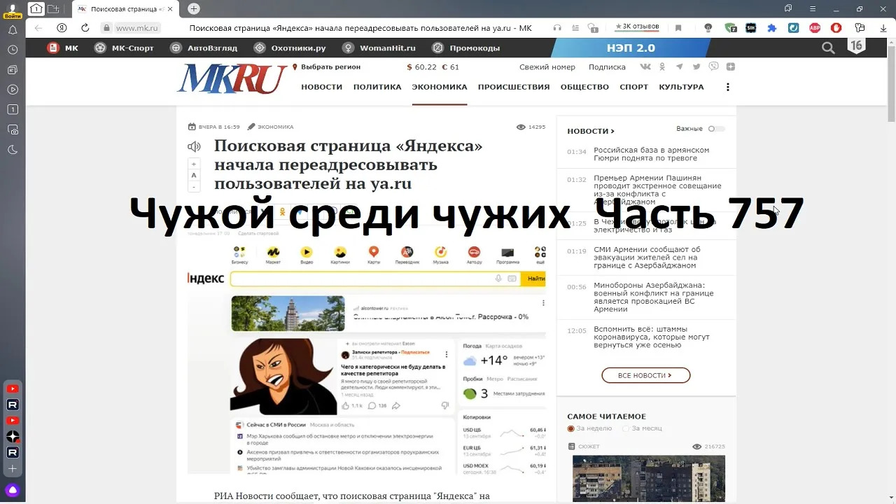Image resolution: width=896 pixels, height=504 pixels.
Task: Launch Alice voice assistant in sidebar
Action: tap(13, 490)
